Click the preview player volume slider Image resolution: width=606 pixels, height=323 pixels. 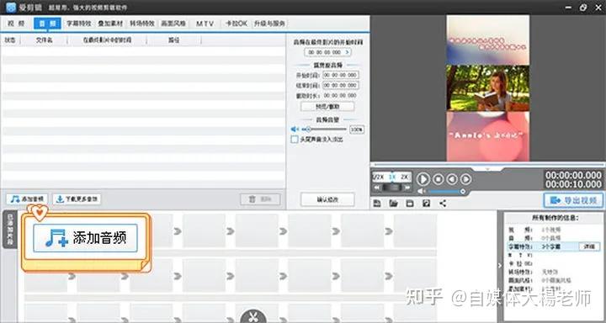447,191
